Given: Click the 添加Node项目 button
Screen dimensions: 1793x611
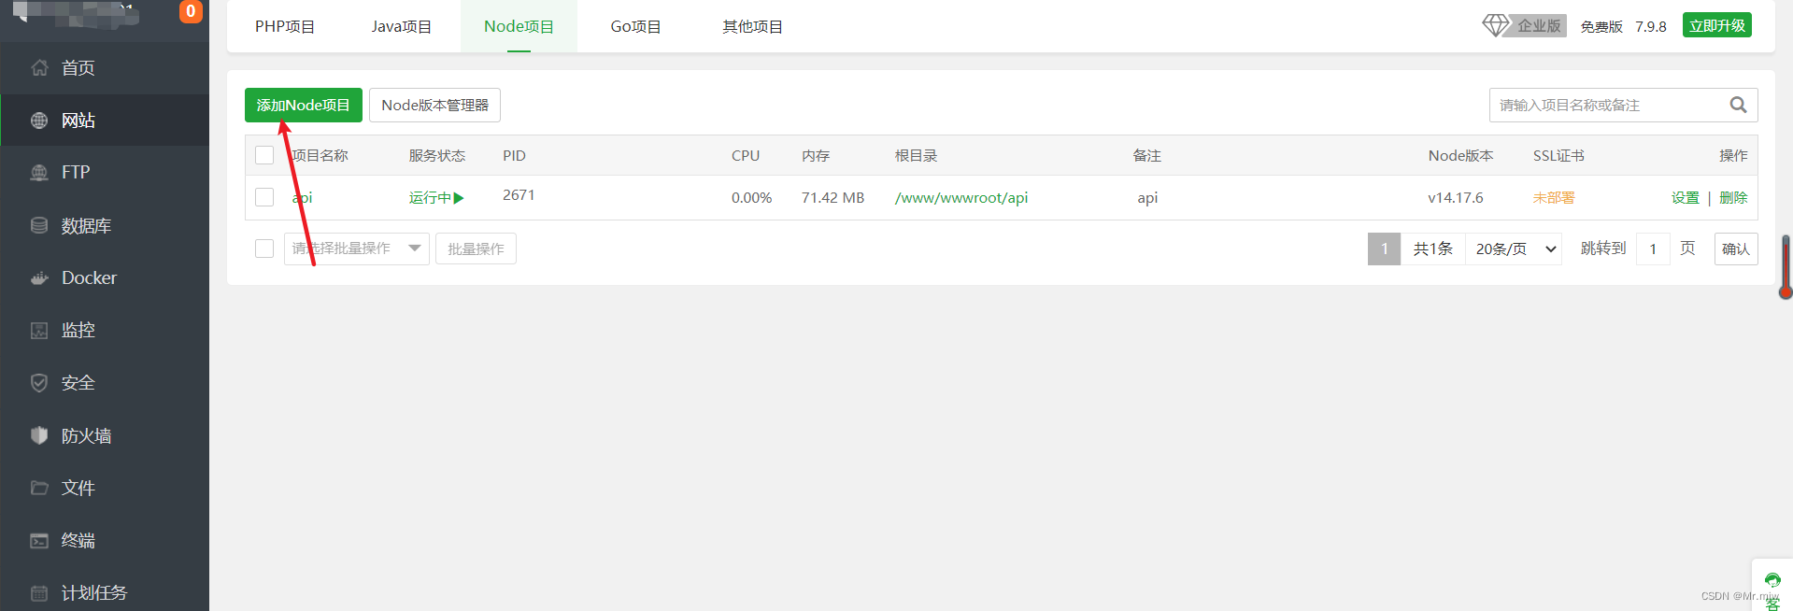Looking at the screenshot, I should [304, 105].
